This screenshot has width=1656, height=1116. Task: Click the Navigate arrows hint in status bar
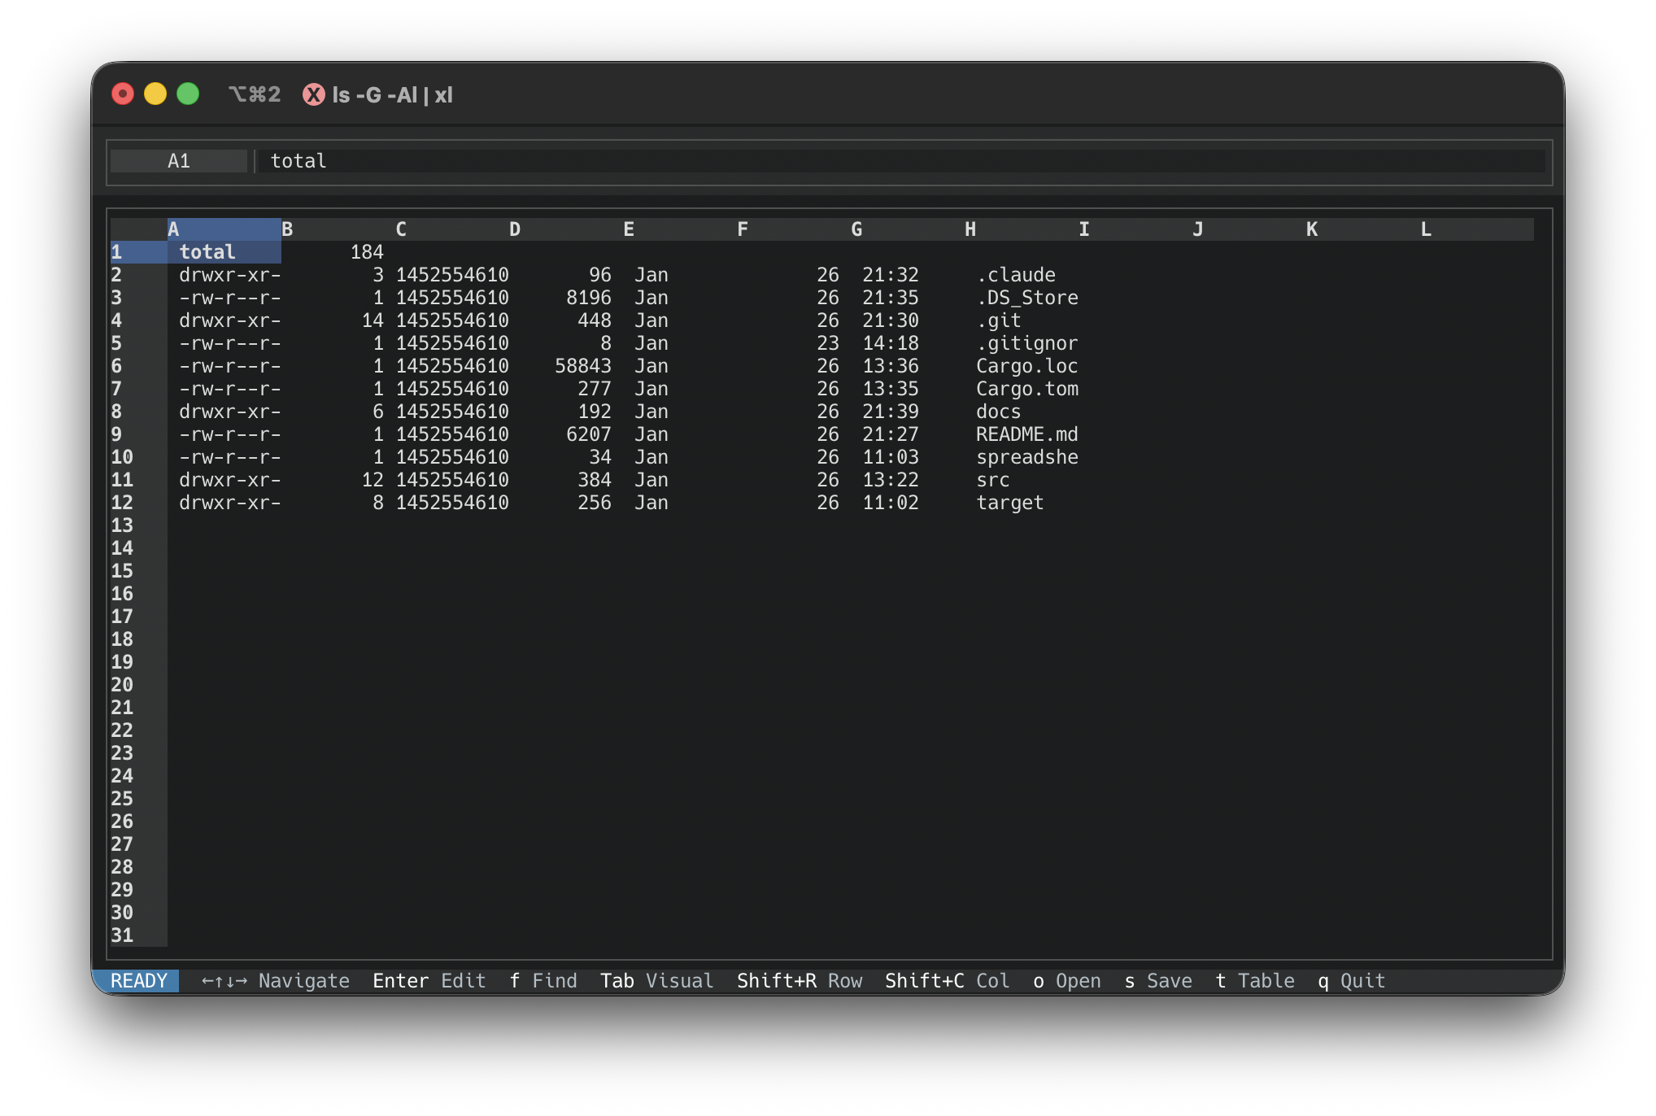coord(276,981)
